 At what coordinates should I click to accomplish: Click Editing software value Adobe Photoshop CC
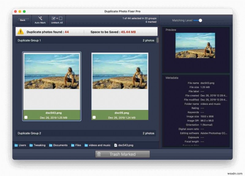[x=214, y=133]
